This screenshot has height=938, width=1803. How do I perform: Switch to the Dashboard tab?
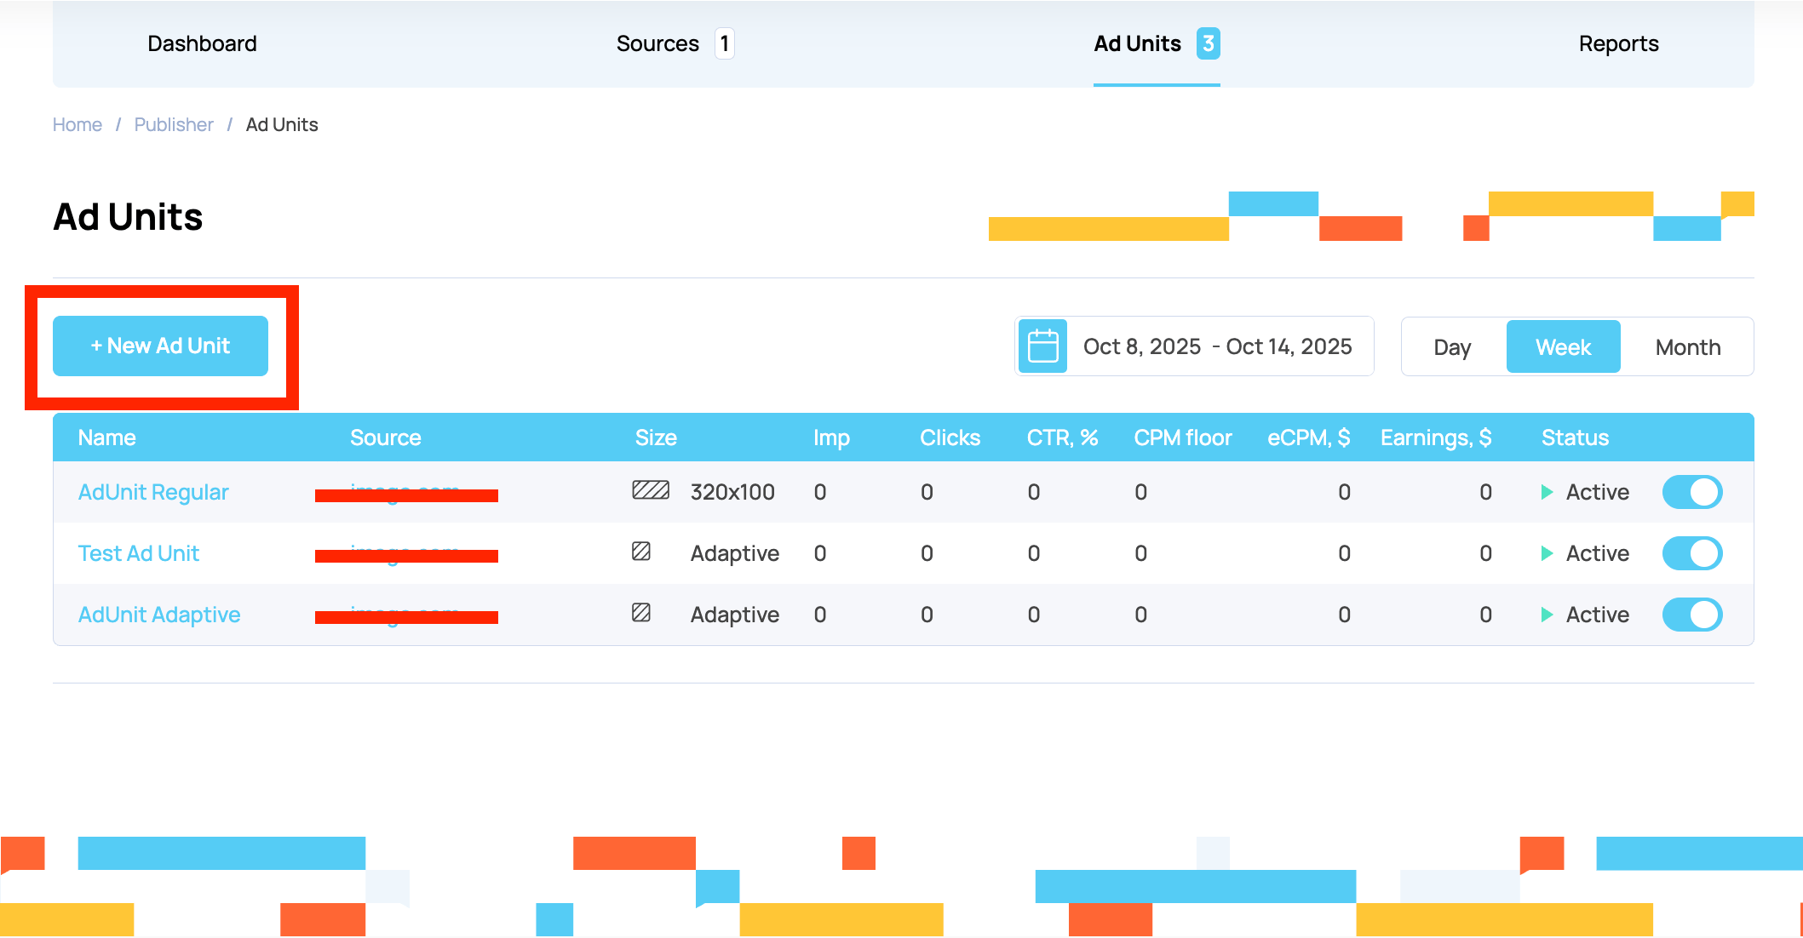point(202,43)
